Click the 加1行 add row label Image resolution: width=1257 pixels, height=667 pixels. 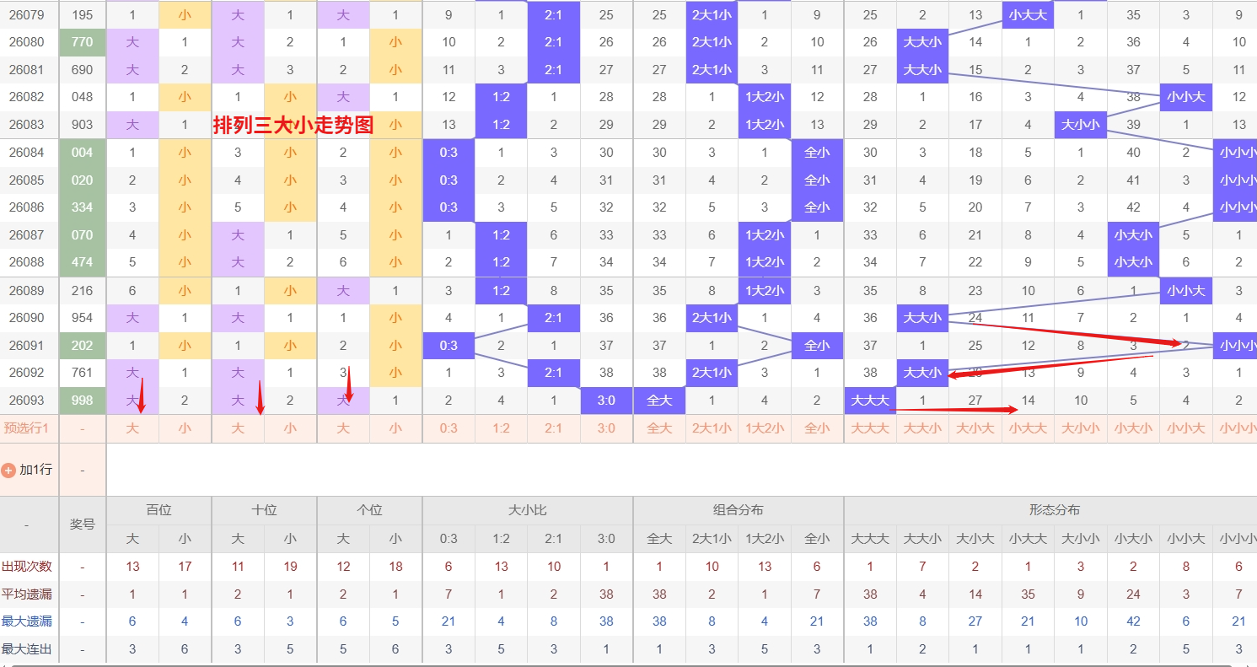click(x=35, y=470)
